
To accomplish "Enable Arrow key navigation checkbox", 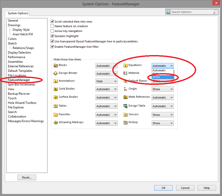I will coord(52,31).
